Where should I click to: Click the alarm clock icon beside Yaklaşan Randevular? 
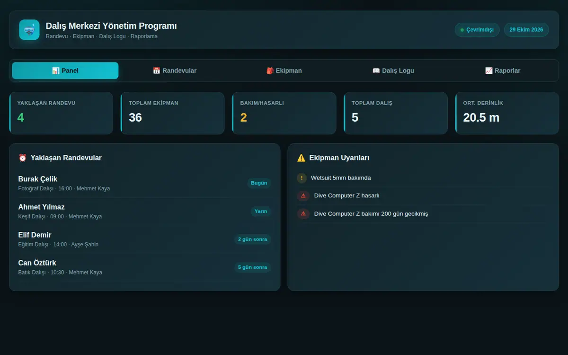pyautogui.click(x=22, y=158)
